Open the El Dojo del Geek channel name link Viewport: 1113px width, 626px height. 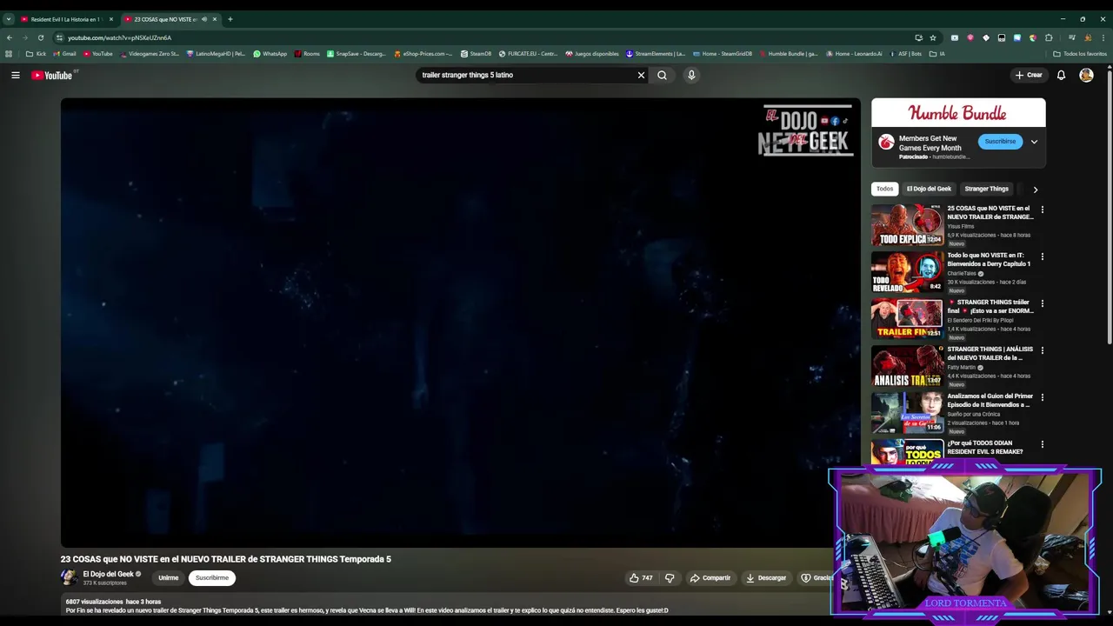click(x=109, y=574)
